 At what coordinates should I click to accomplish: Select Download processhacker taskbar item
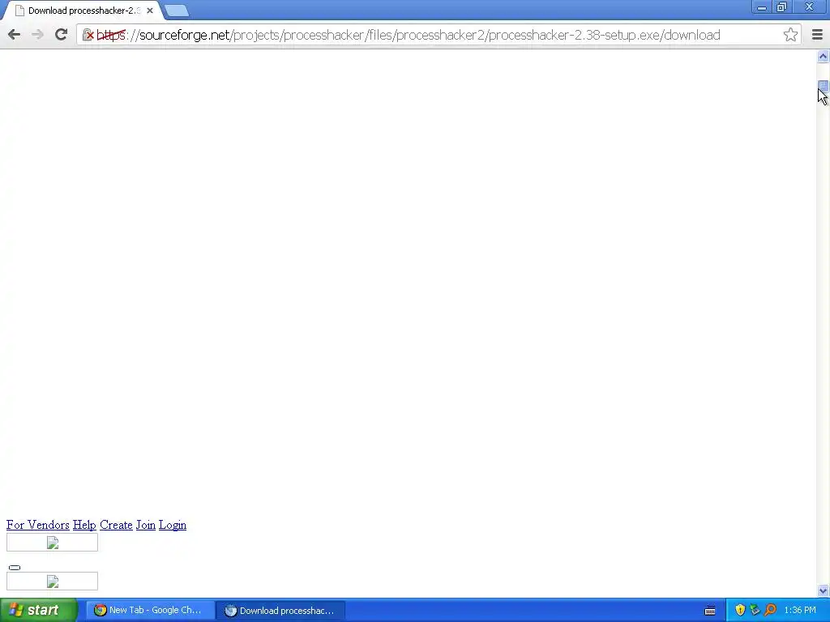click(280, 611)
